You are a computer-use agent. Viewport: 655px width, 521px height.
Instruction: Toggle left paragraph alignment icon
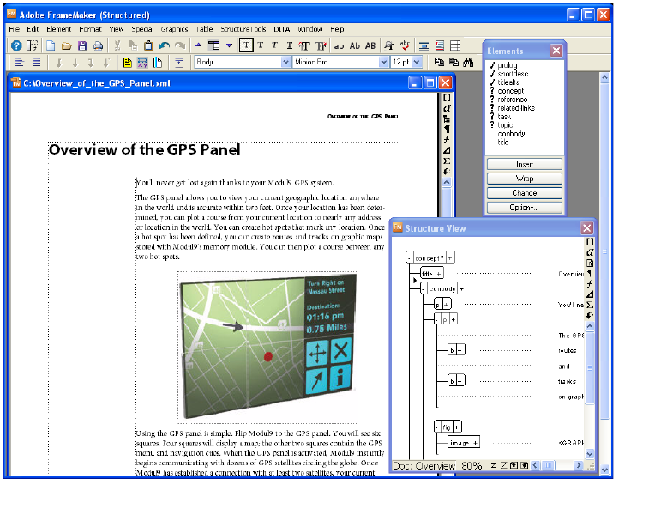[20, 63]
